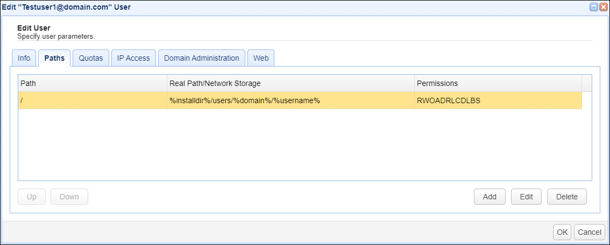Image resolution: width=610 pixels, height=245 pixels.
Task: Open the Quotas tab
Action: tap(91, 58)
